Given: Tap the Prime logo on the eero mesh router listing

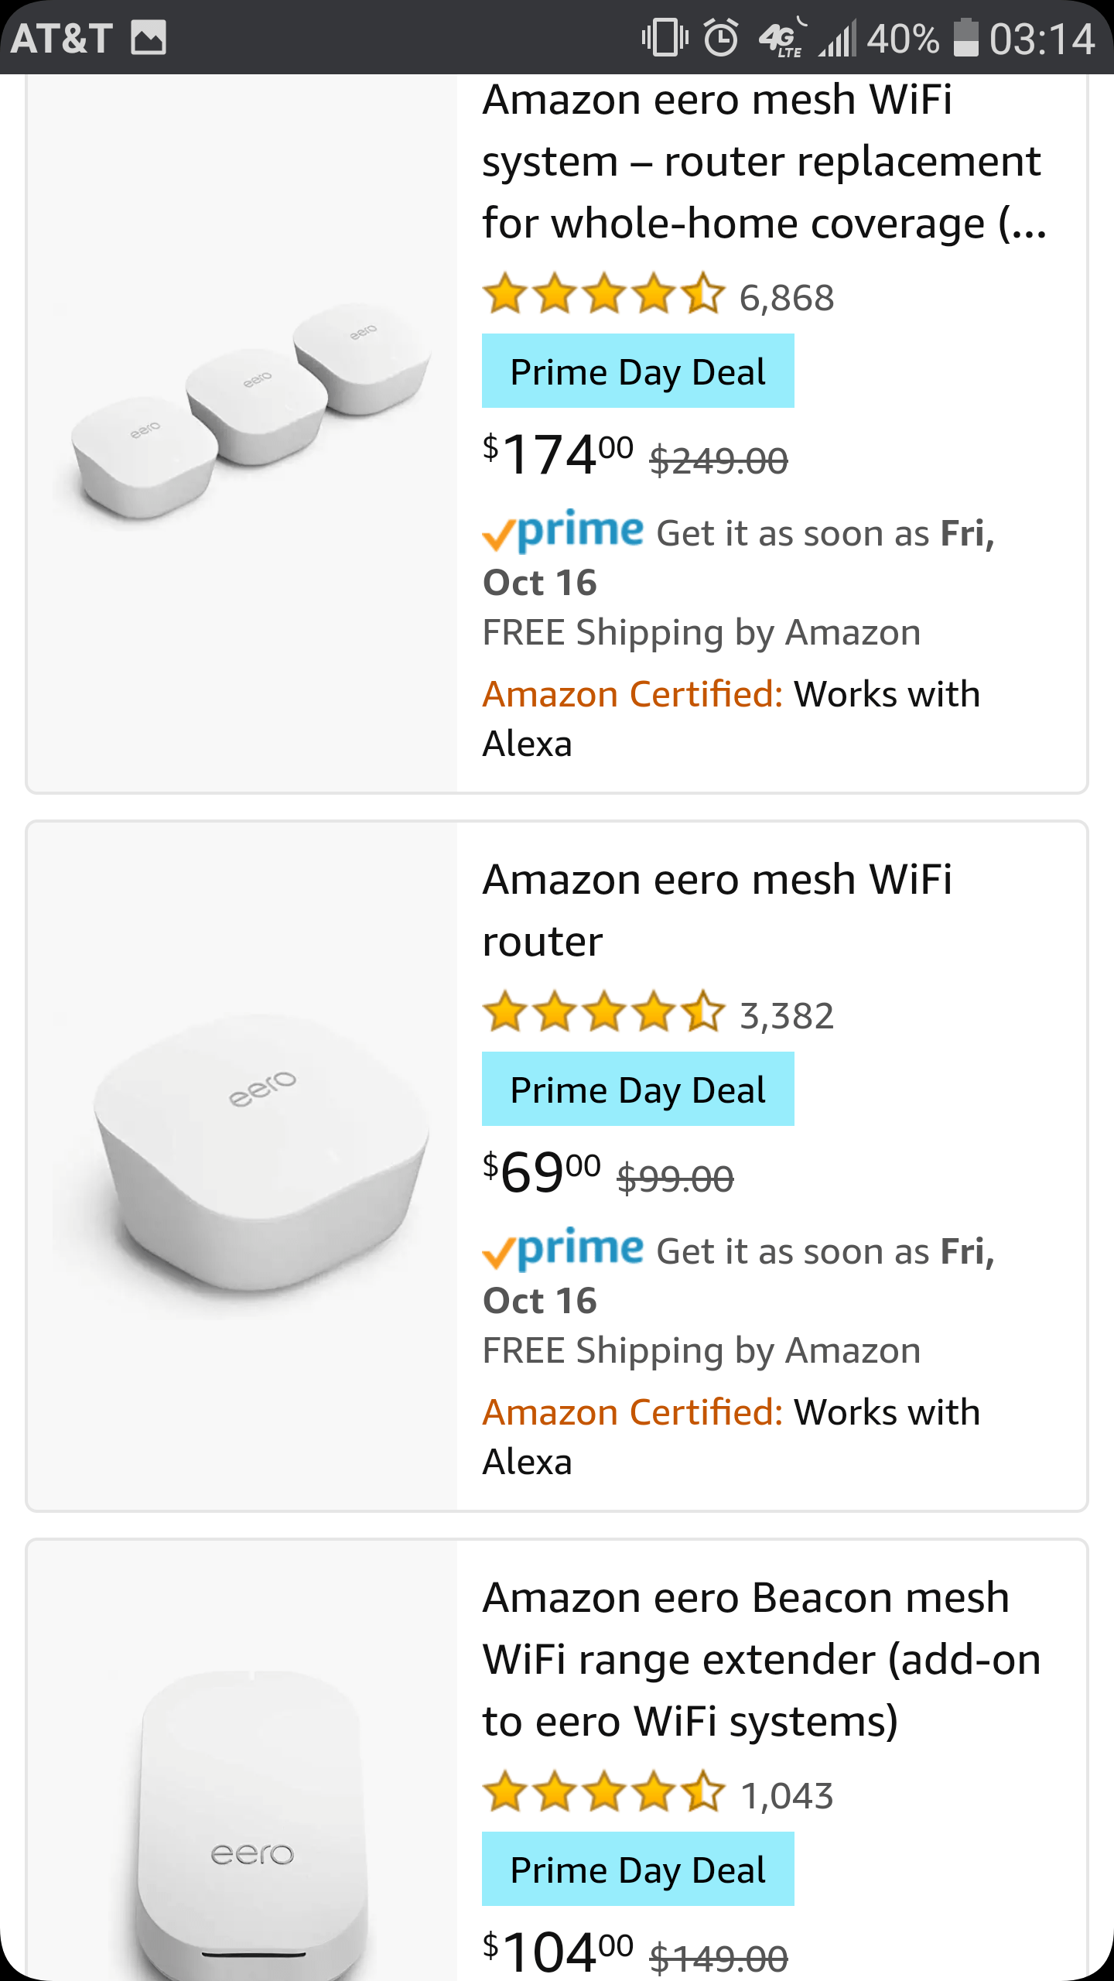Looking at the screenshot, I should [564, 1251].
